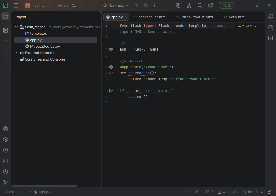Go to next highlighted problem arrow

coord(262,26)
